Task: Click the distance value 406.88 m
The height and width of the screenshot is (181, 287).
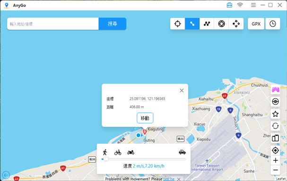Action: tap(137, 107)
